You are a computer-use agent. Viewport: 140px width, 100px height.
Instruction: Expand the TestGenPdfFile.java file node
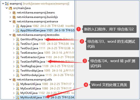coord(14,62)
